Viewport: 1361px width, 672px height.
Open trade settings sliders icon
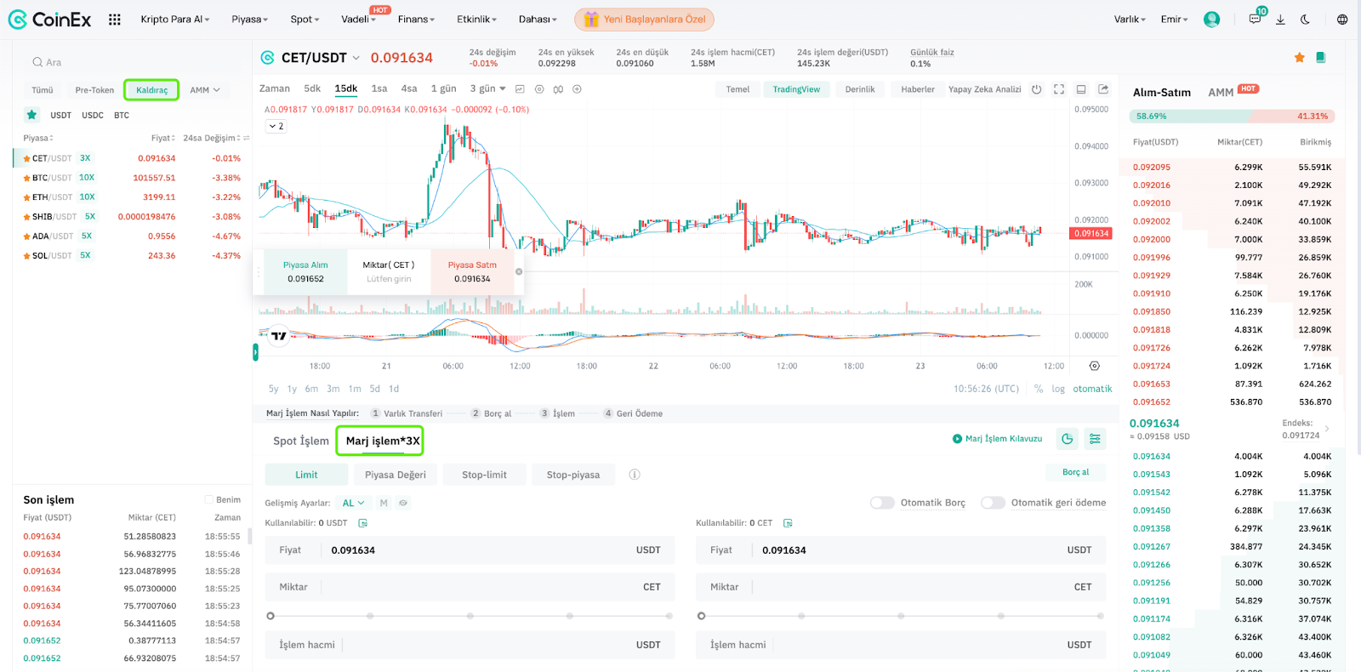(x=1095, y=438)
